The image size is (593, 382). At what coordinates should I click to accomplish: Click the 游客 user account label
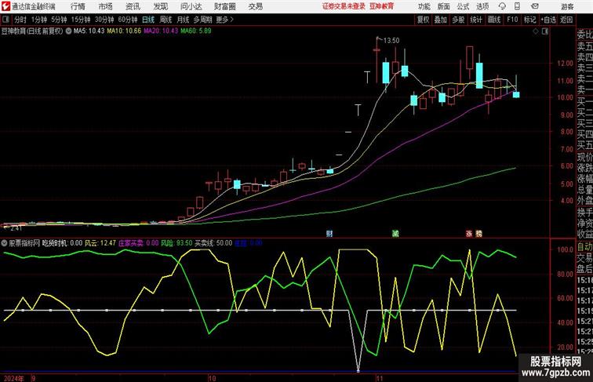point(567,6)
